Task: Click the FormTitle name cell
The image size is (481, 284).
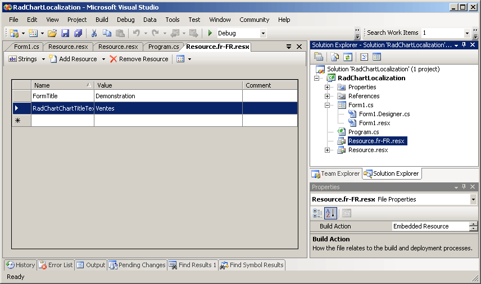Action: [x=62, y=96]
